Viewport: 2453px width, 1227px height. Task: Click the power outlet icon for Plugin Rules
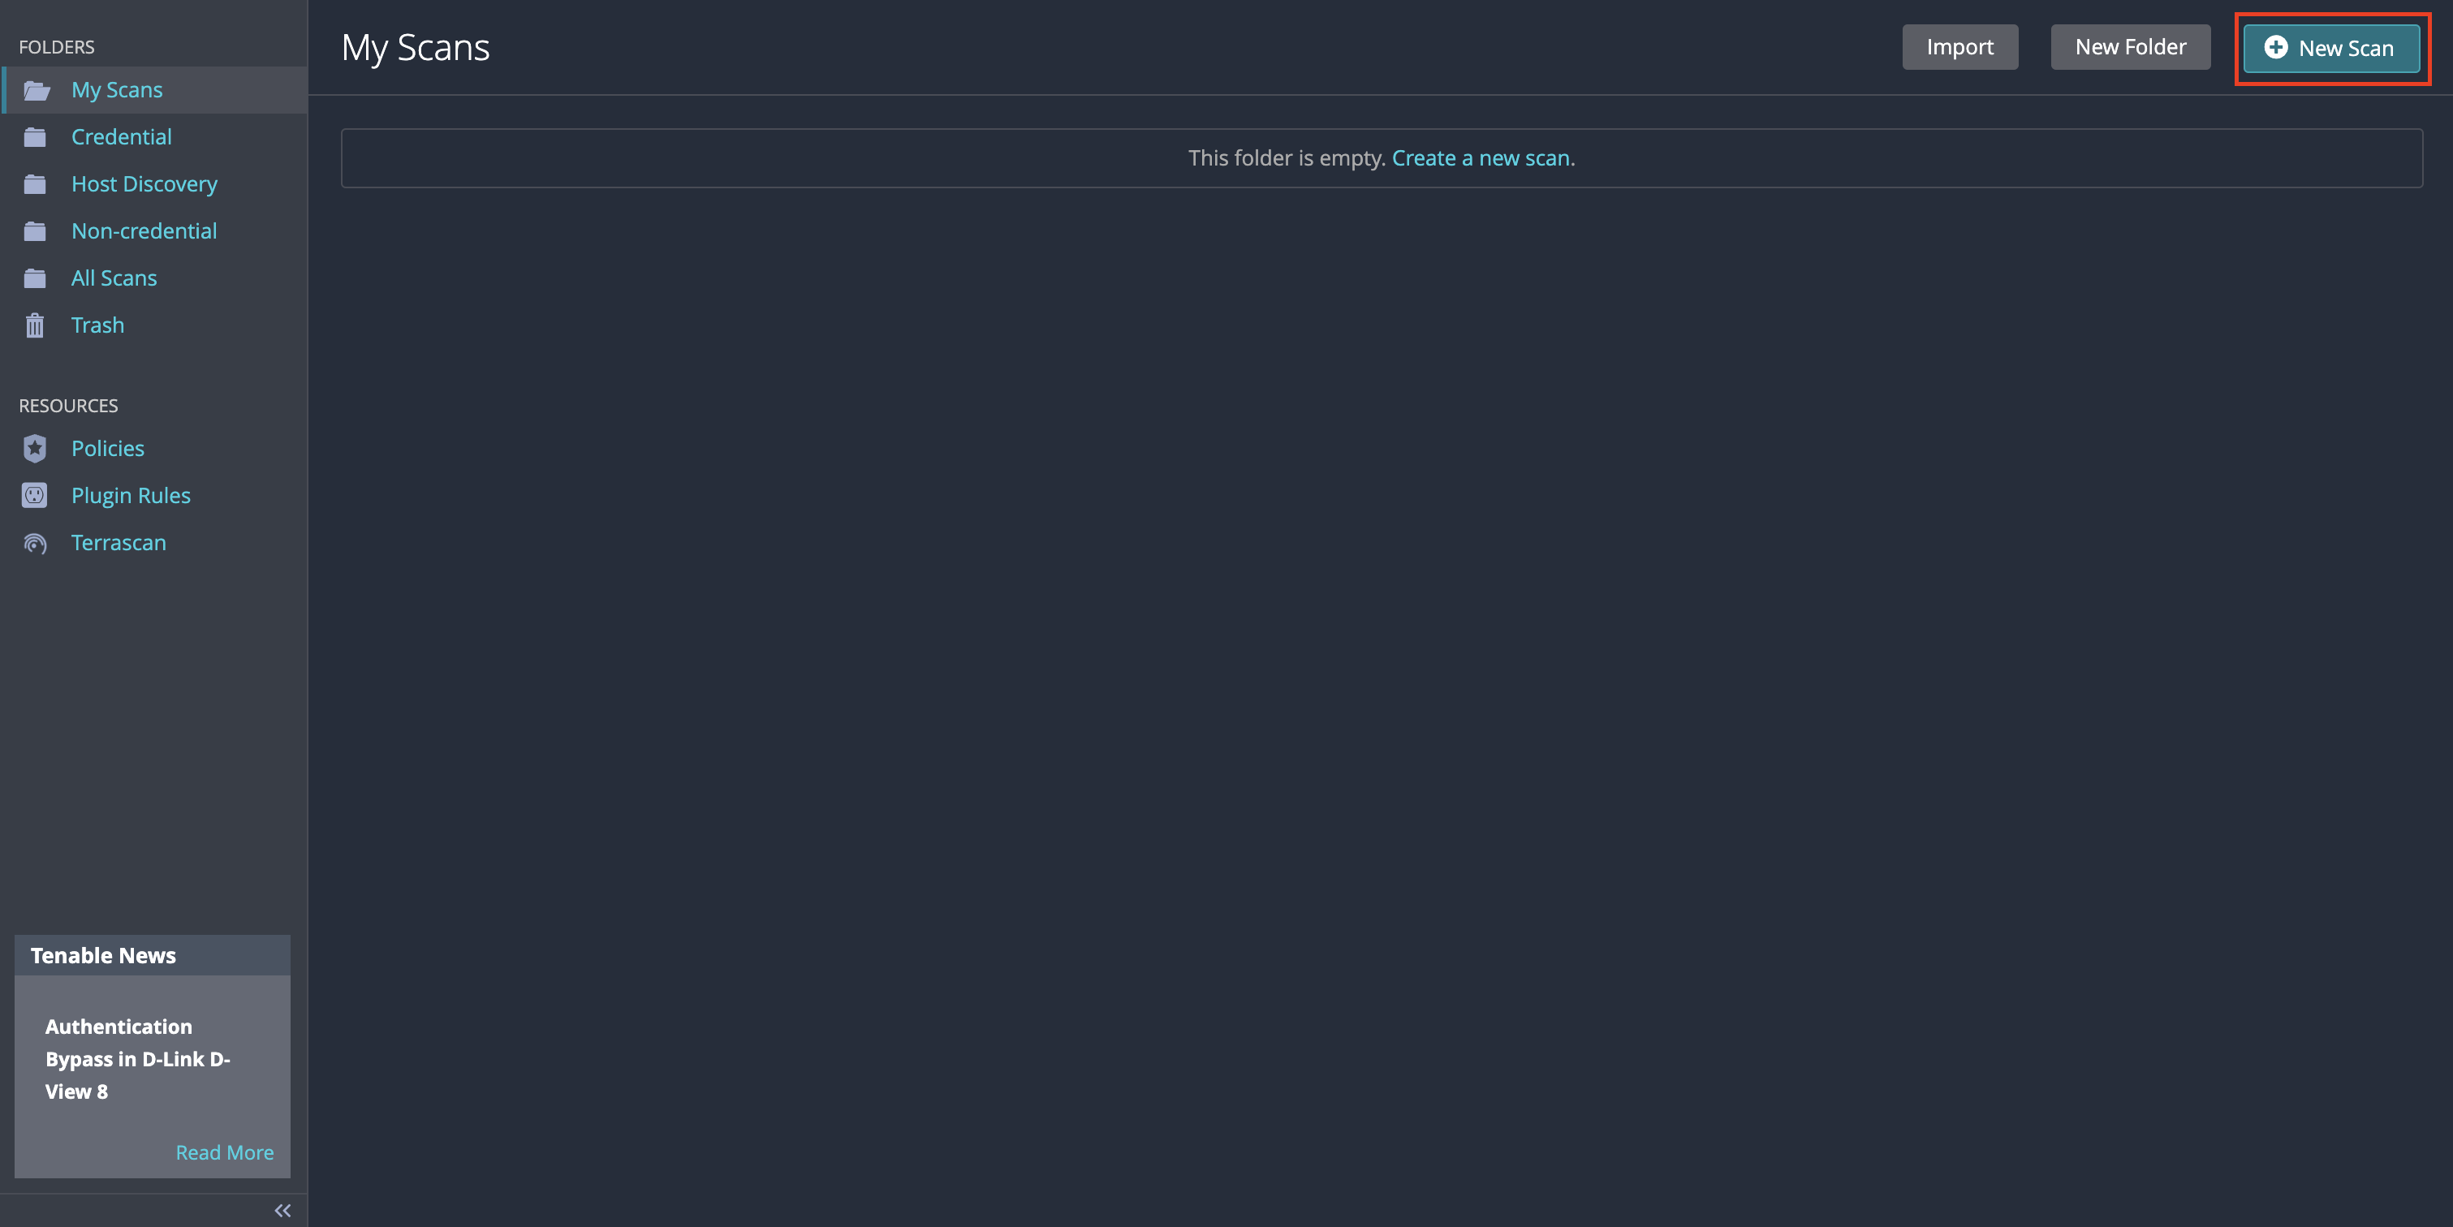click(35, 495)
